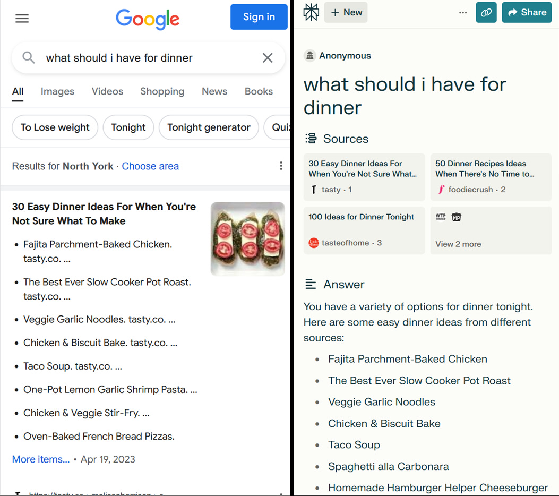Click the Google logo
The height and width of the screenshot is (496, 559).
[x=148, y=19]
